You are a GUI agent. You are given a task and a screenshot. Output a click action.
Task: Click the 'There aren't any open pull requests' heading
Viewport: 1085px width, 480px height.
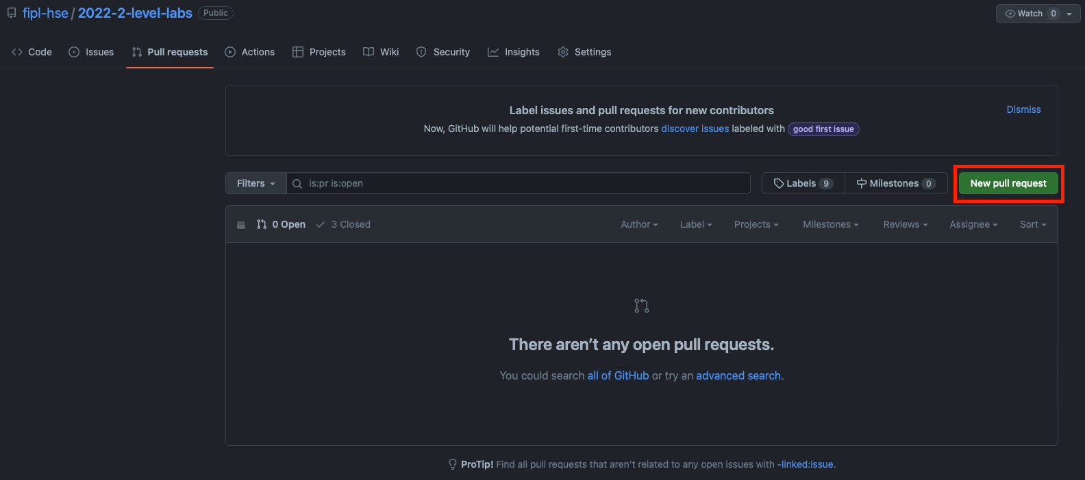point(642,345)
